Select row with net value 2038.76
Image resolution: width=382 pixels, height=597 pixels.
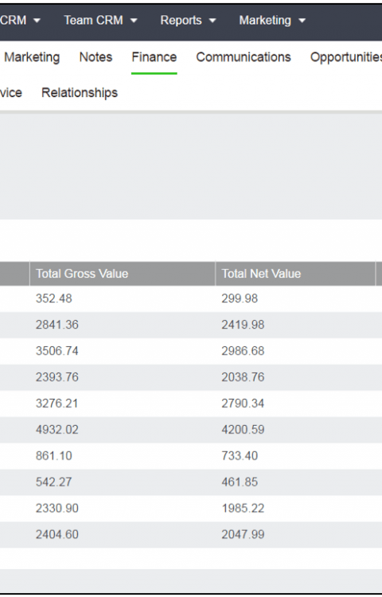[x=191, y=377]
